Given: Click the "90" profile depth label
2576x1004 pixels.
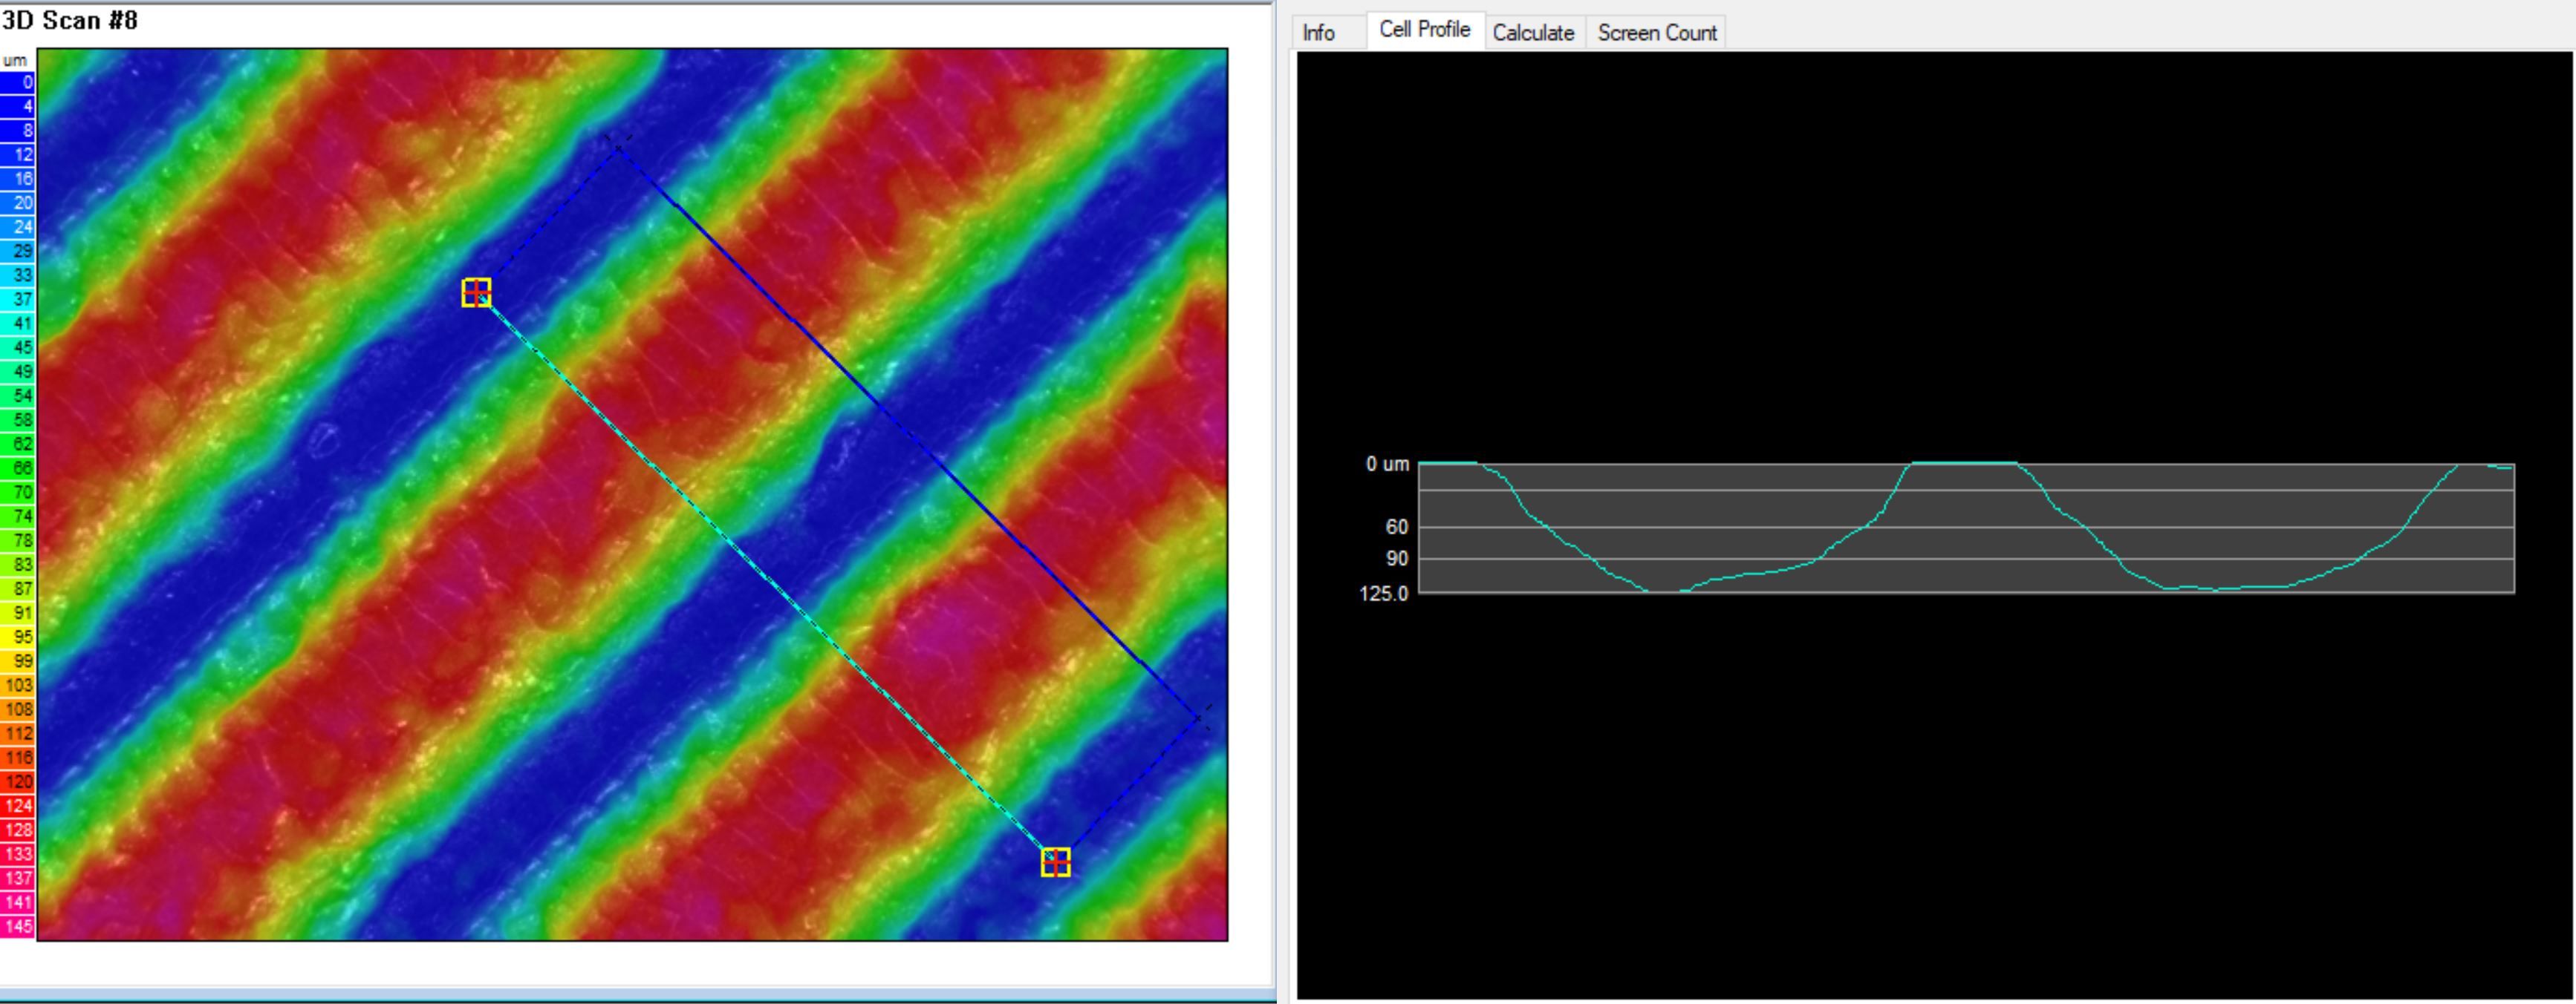Looking at the screenshot, I should pyautogui.click(x=1396, y=559).
